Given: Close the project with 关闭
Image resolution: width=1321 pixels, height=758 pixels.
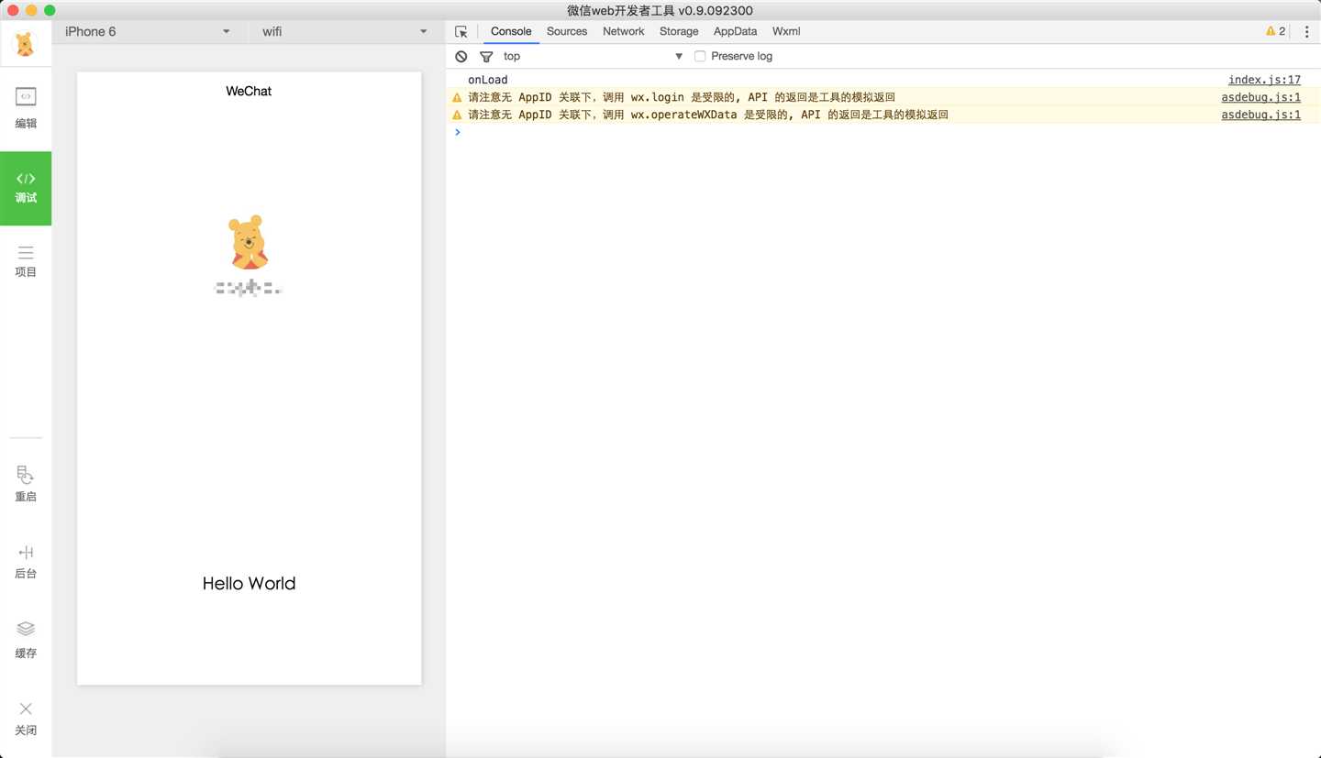Looking at the screenshot, I should (x=26, y=718).
